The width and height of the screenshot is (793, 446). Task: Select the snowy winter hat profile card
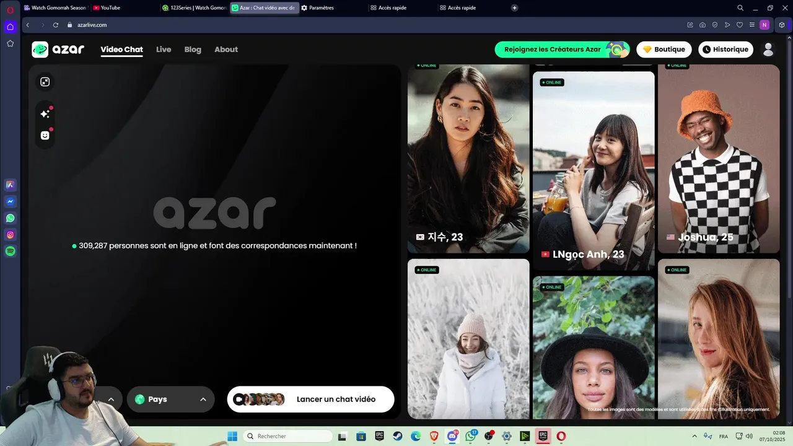click(x=468, y=339)
